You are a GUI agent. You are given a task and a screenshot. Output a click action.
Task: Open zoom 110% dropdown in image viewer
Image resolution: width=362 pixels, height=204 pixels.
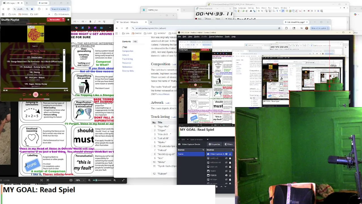[x=79, y=180]
